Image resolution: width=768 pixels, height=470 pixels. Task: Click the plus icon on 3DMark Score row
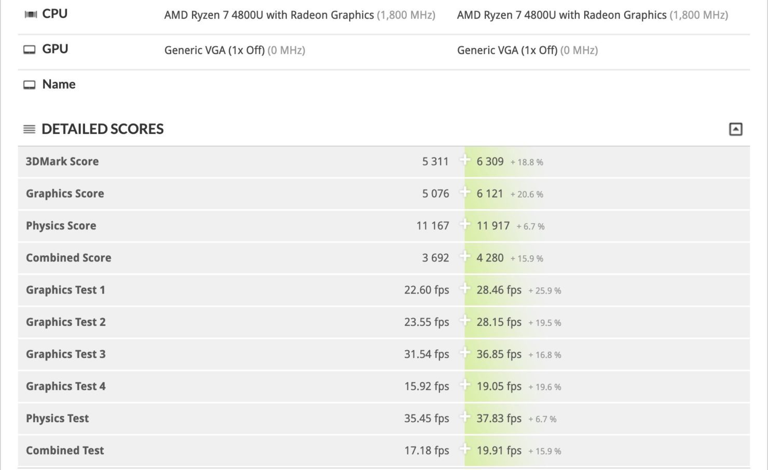point(465,161)
